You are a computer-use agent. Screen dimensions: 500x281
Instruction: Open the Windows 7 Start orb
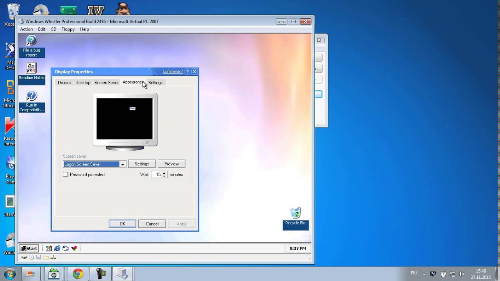pyautogui.click(x=9, y=274)
